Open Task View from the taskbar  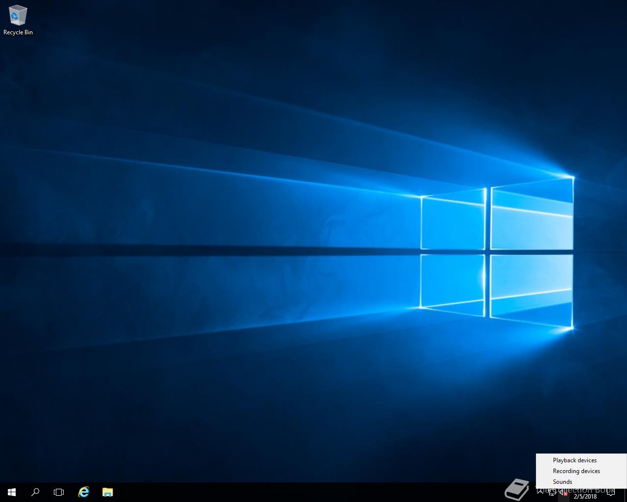coord(59,492)
